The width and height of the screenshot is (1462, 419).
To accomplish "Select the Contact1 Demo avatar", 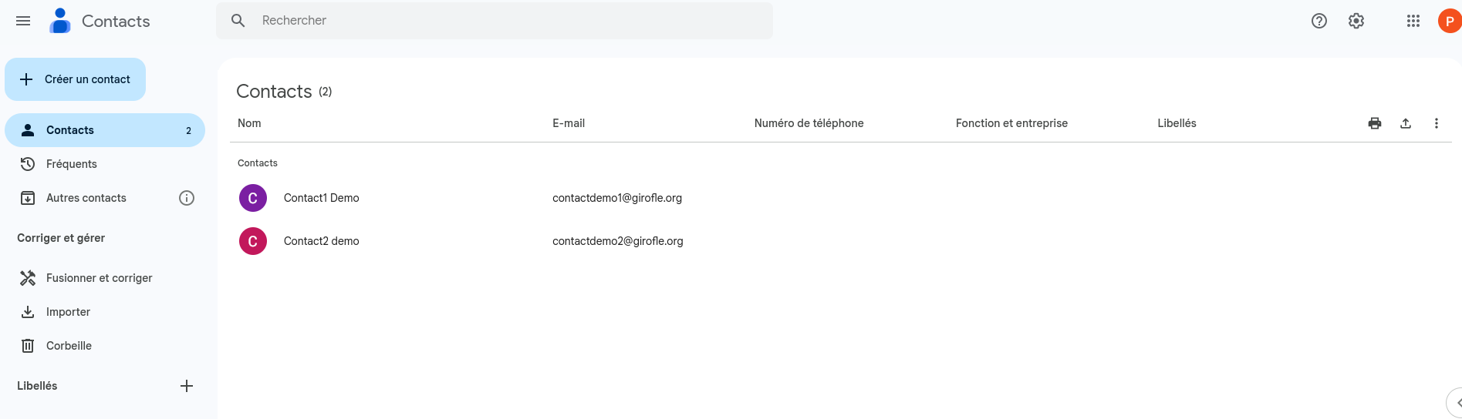I will 252,198.
